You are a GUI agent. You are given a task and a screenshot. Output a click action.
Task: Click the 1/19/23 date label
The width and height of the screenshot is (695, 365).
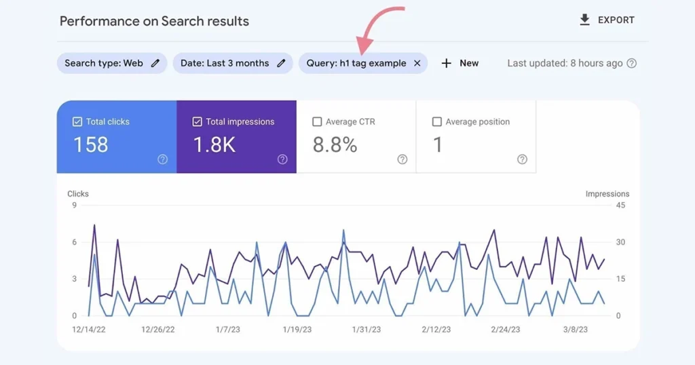297,330
